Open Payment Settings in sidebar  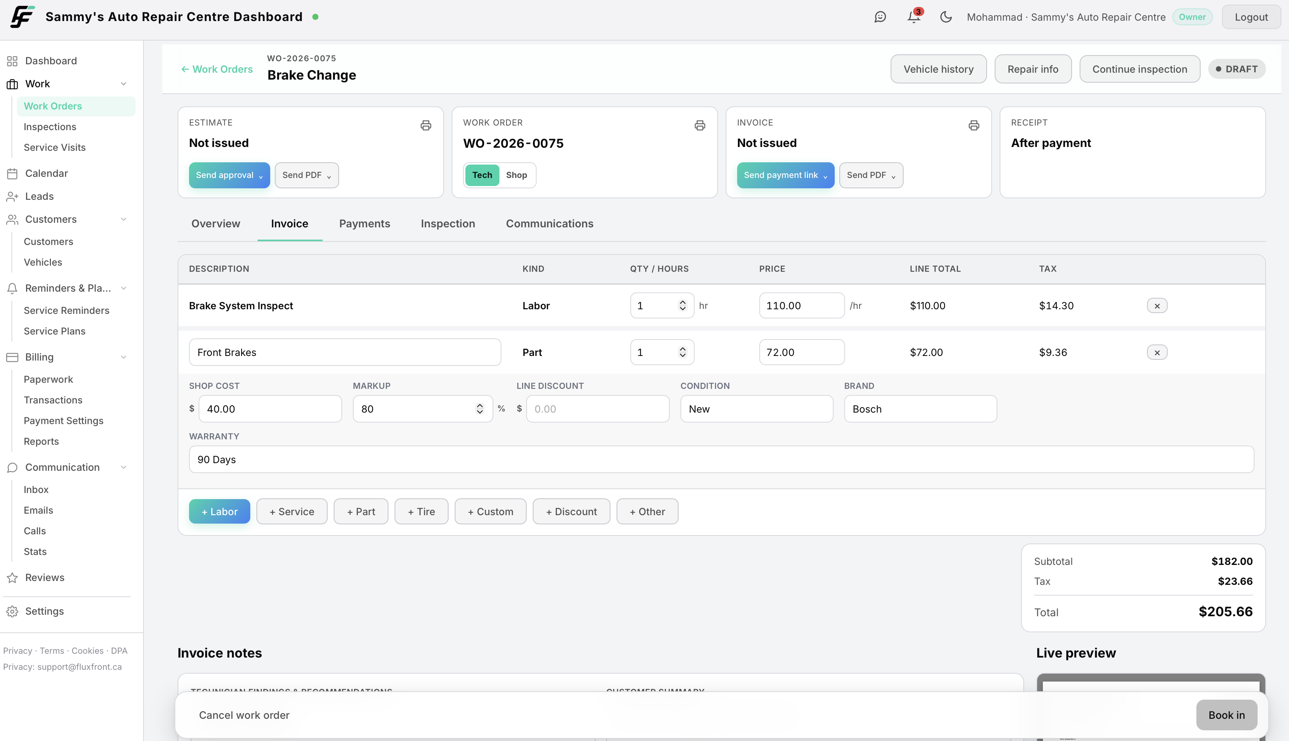(64, 421)
